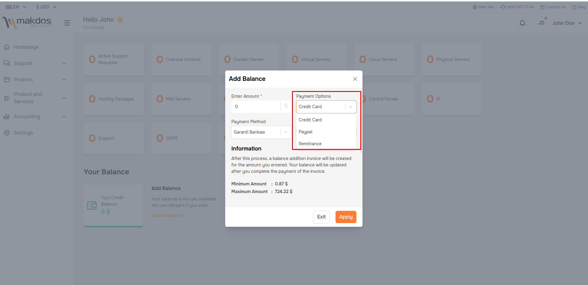Viewport: 588px width, 285px height.
Task: Click the Exit button
Action: pos(321,217)
